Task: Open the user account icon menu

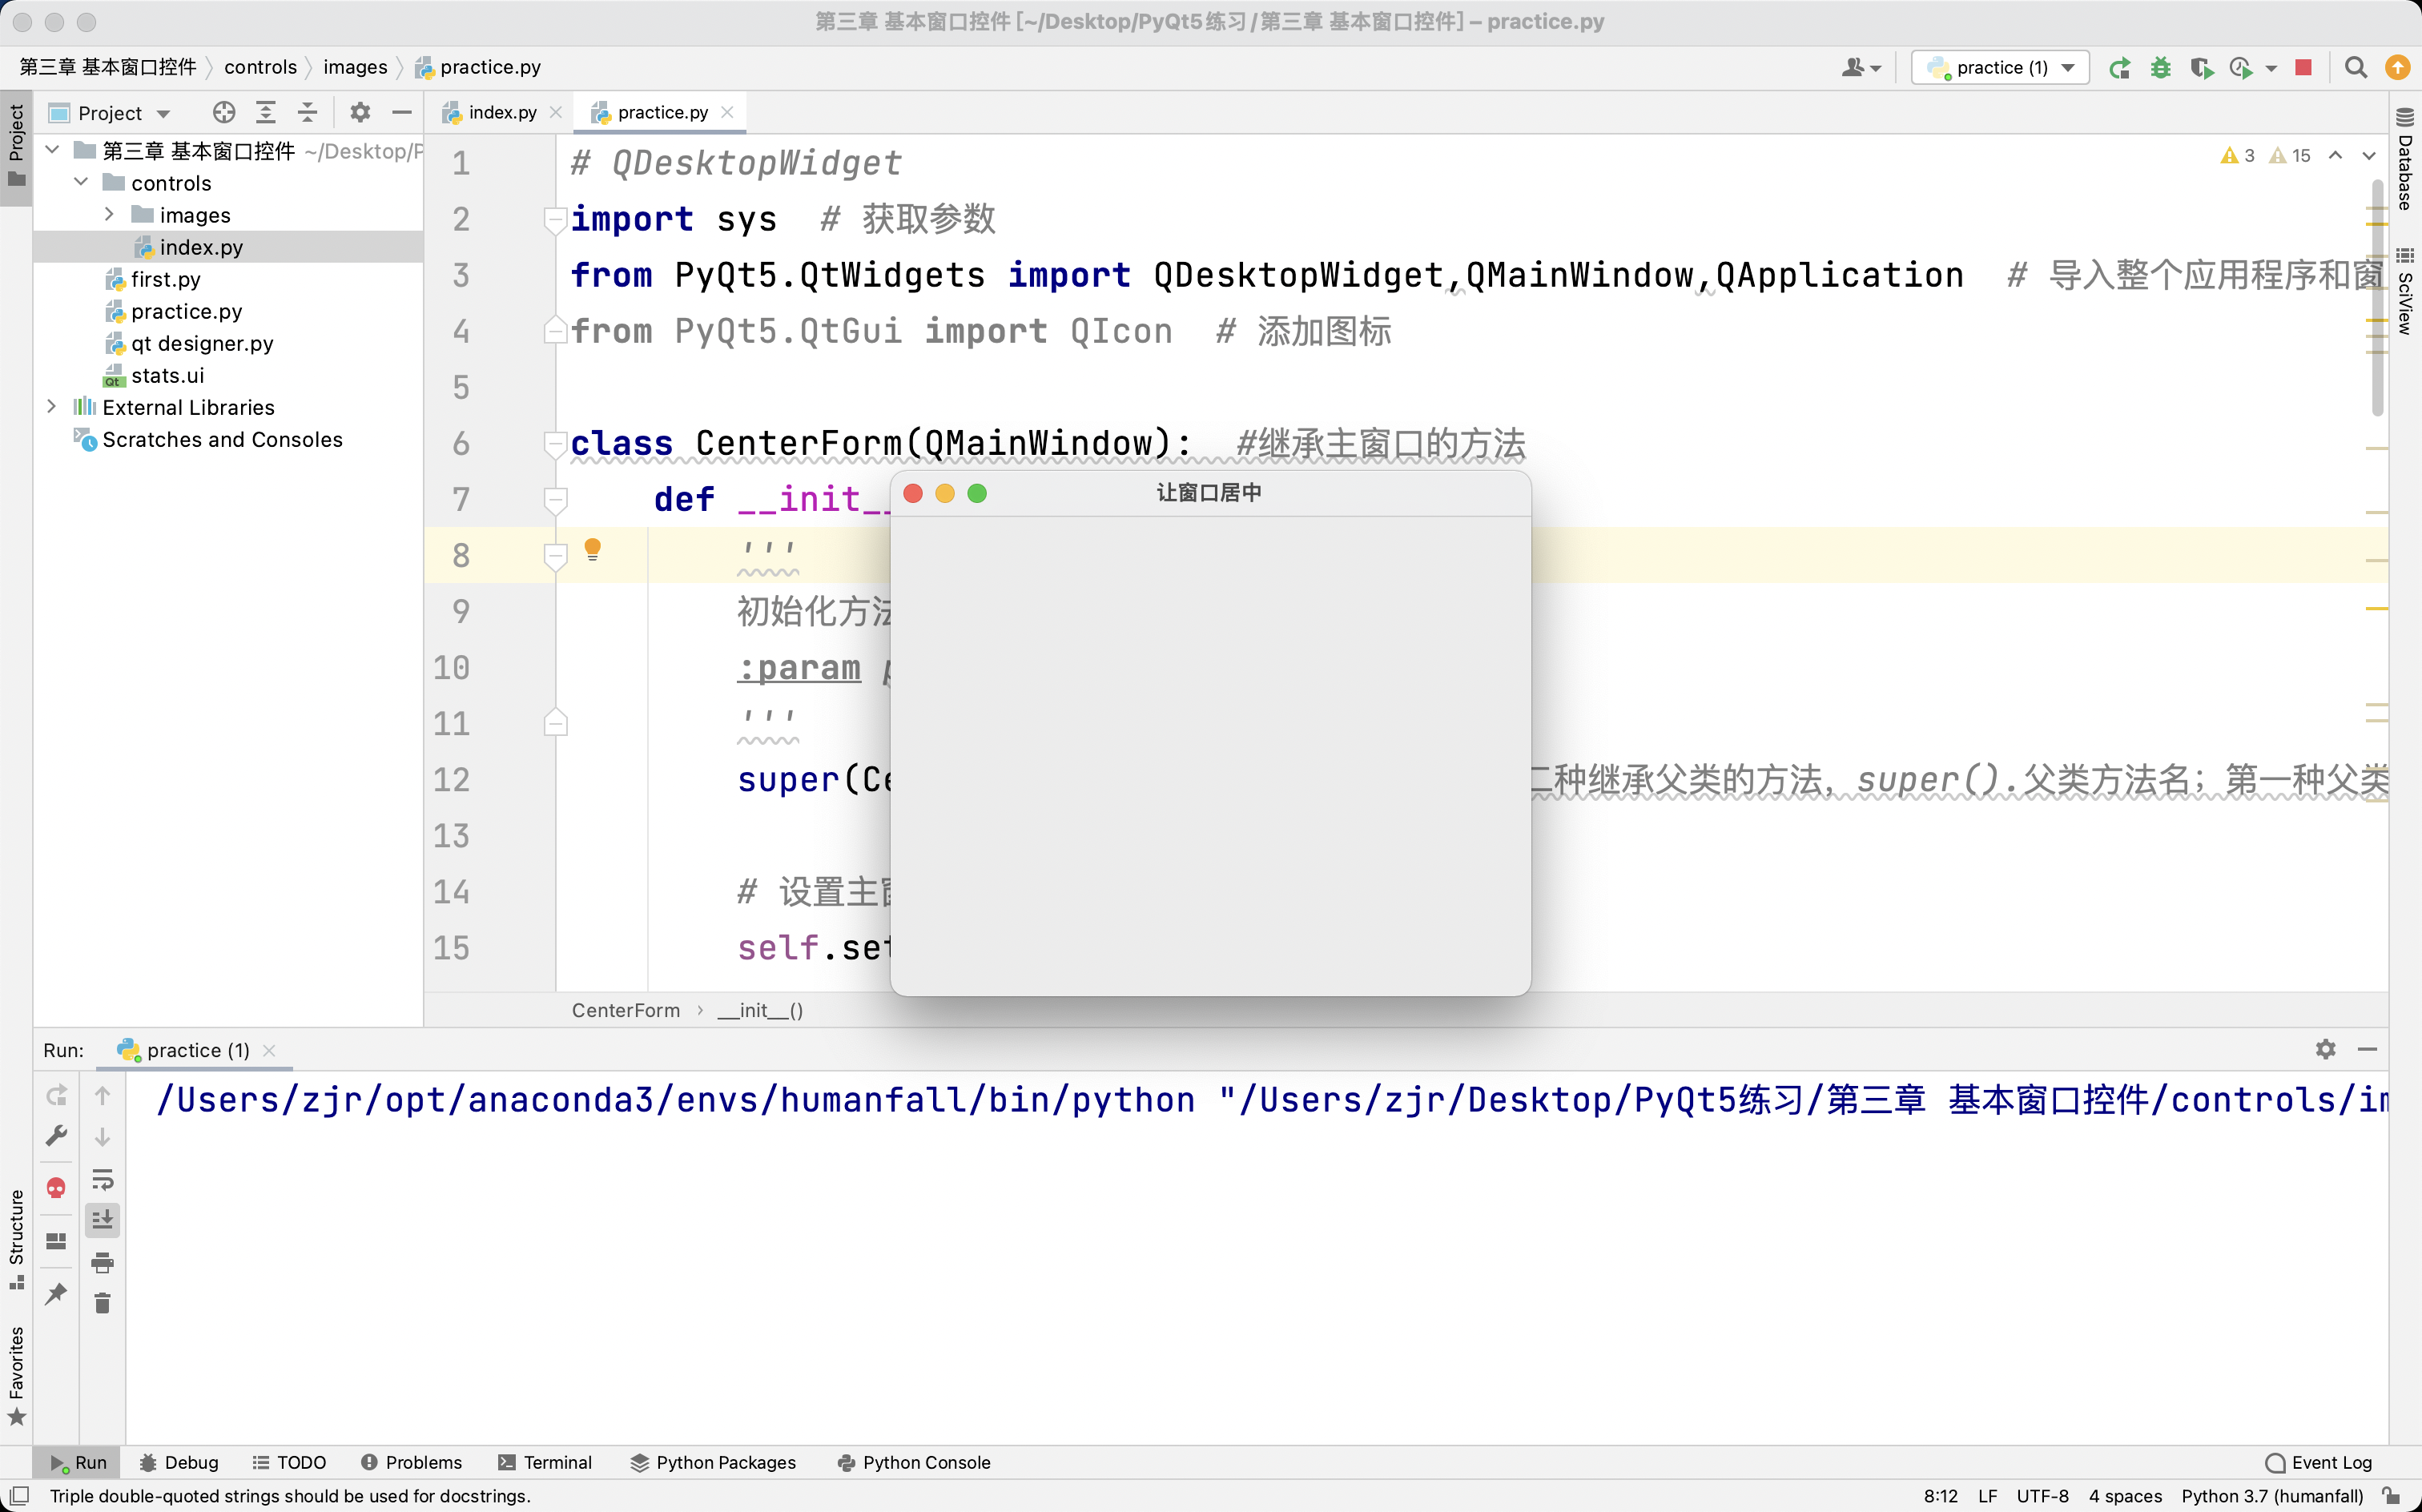Action: pos(1860,68)
